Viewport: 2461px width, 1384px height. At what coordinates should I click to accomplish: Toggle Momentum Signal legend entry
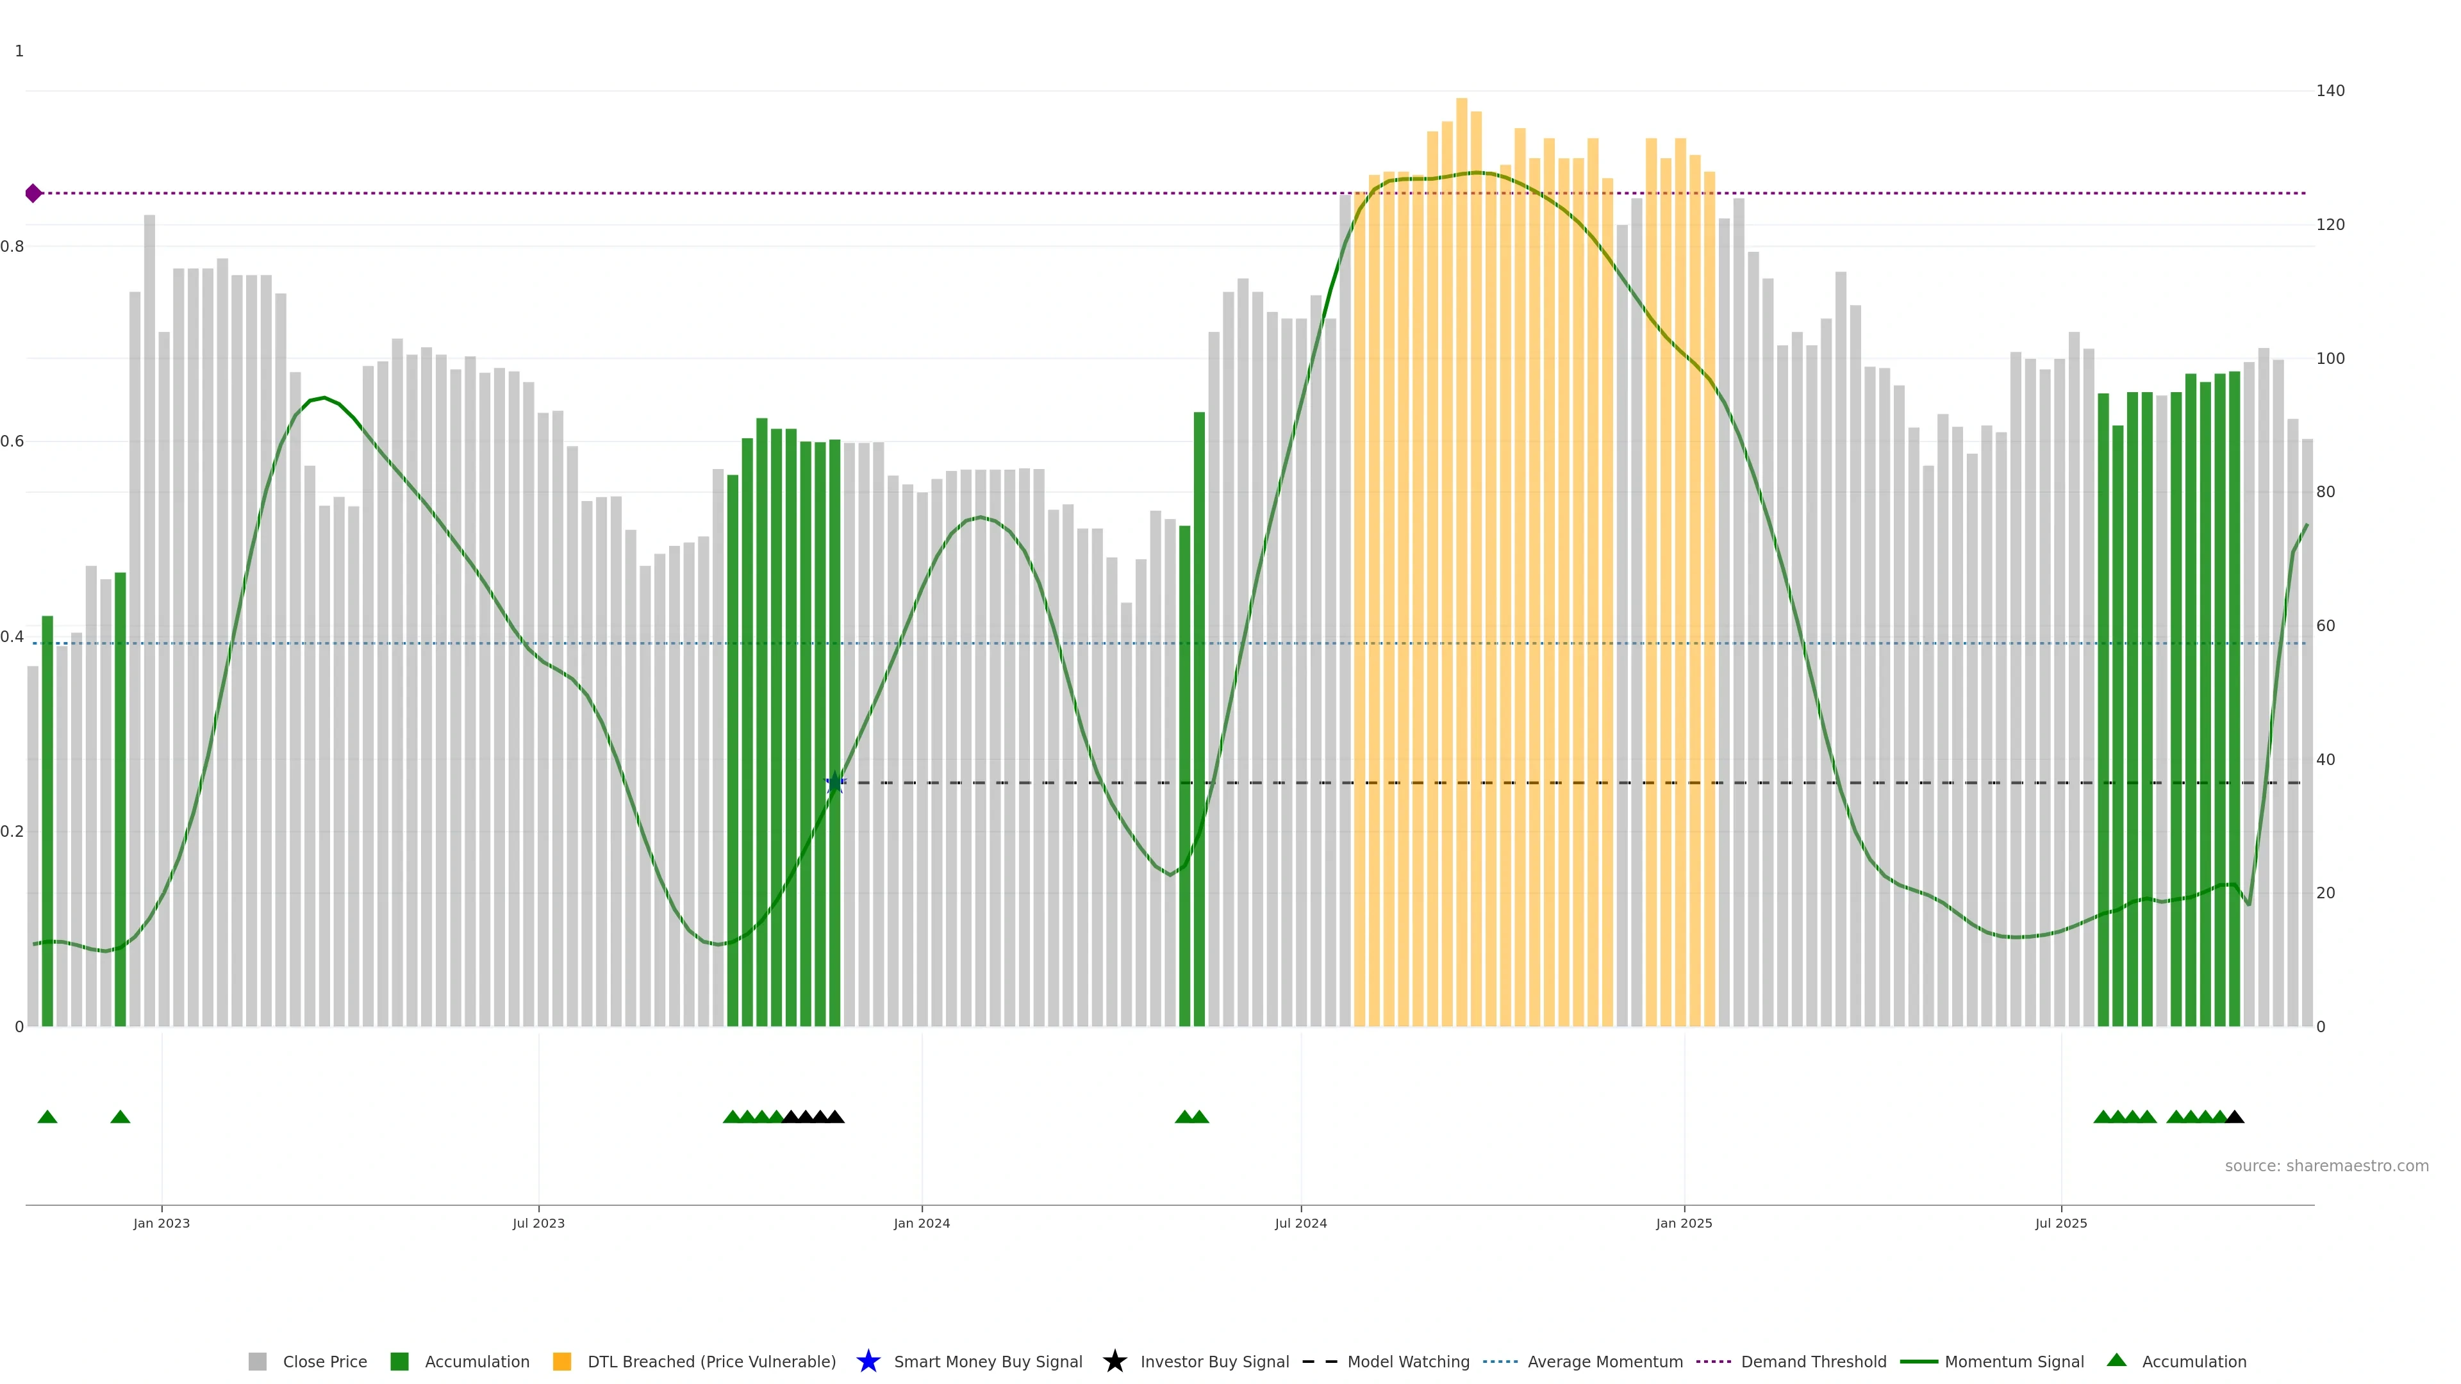pyautogui.click(x=2013, y=1361)
